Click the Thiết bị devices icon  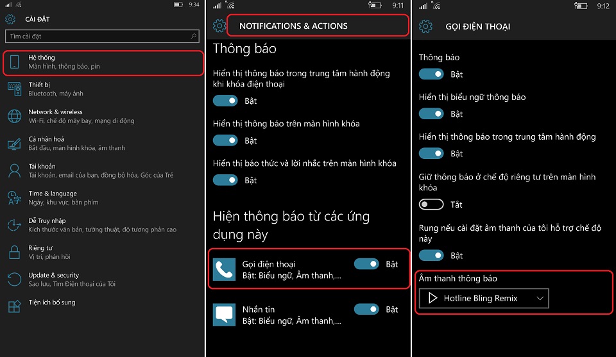coord(15,89)
